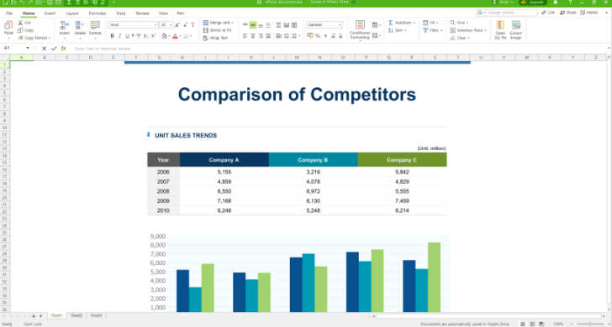Switch to the Review ribbon tab

(x=142, y=13)
